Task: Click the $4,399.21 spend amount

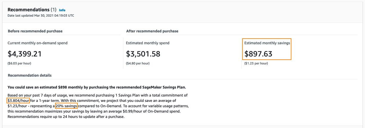Action: (24, 54)
